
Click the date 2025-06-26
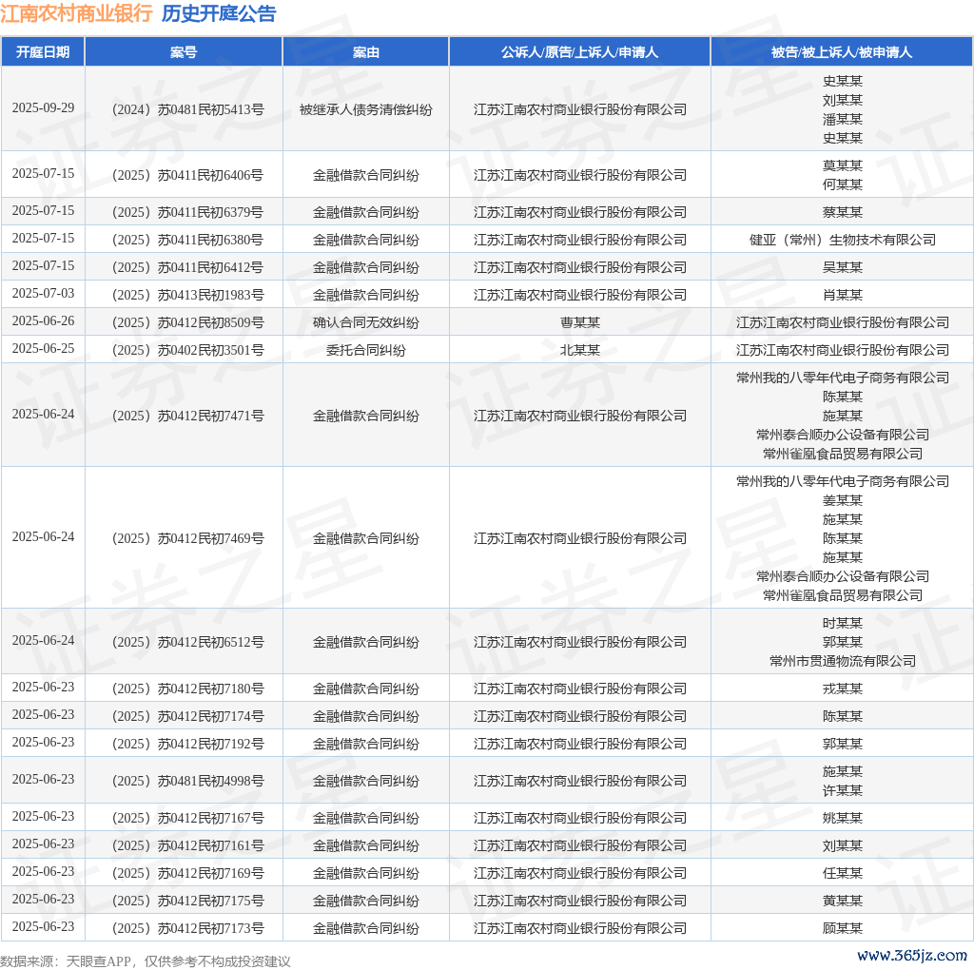43,321
